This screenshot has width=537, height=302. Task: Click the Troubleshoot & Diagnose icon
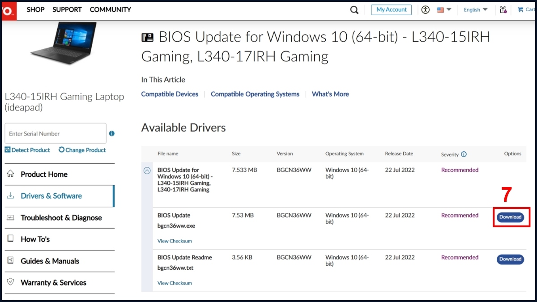(x=10, y=217)
